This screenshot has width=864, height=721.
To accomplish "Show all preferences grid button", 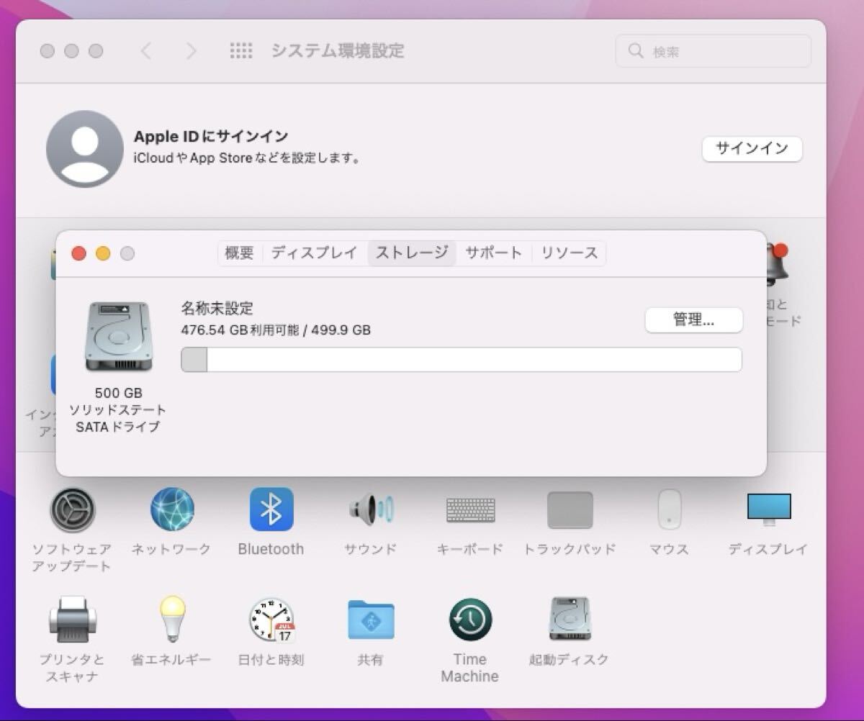I will pos(241,51).
